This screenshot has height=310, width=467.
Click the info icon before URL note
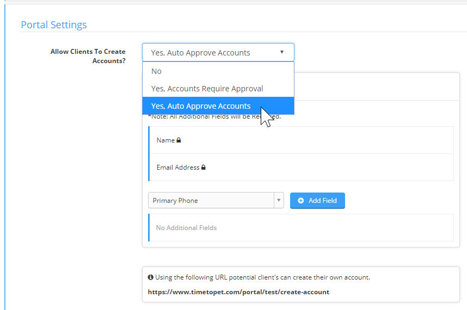pos(151,277)
